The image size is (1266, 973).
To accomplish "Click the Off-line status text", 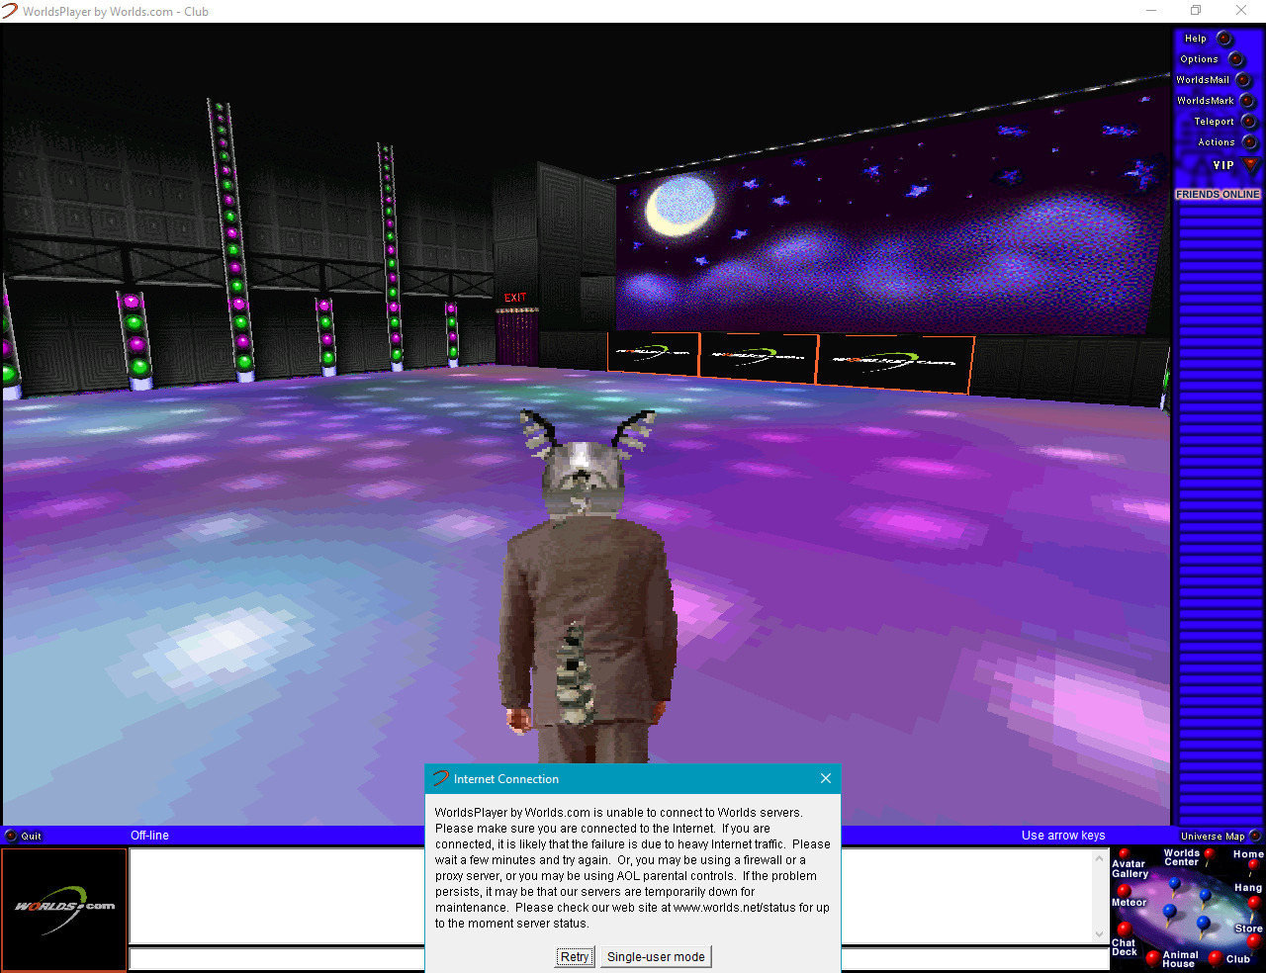I will coord(149,836).
